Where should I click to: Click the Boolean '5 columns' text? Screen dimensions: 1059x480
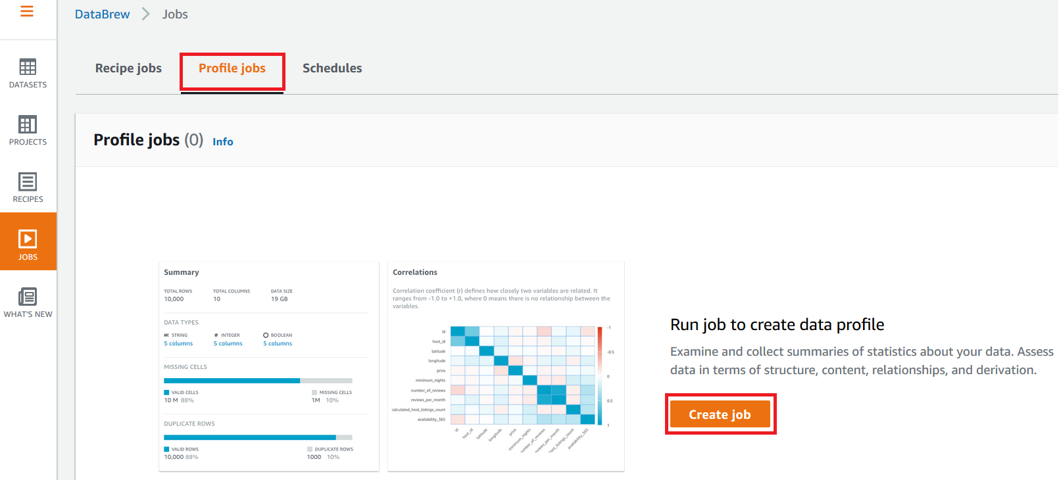[x=278, y=344]
